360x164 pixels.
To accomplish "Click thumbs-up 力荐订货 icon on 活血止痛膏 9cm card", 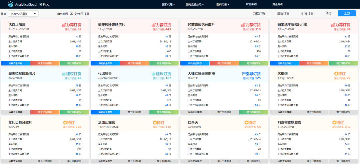I will (x=64, y=25).
